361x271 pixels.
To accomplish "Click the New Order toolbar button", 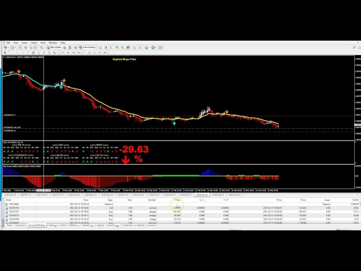I will pyautogui.click(x=56, y=47).
